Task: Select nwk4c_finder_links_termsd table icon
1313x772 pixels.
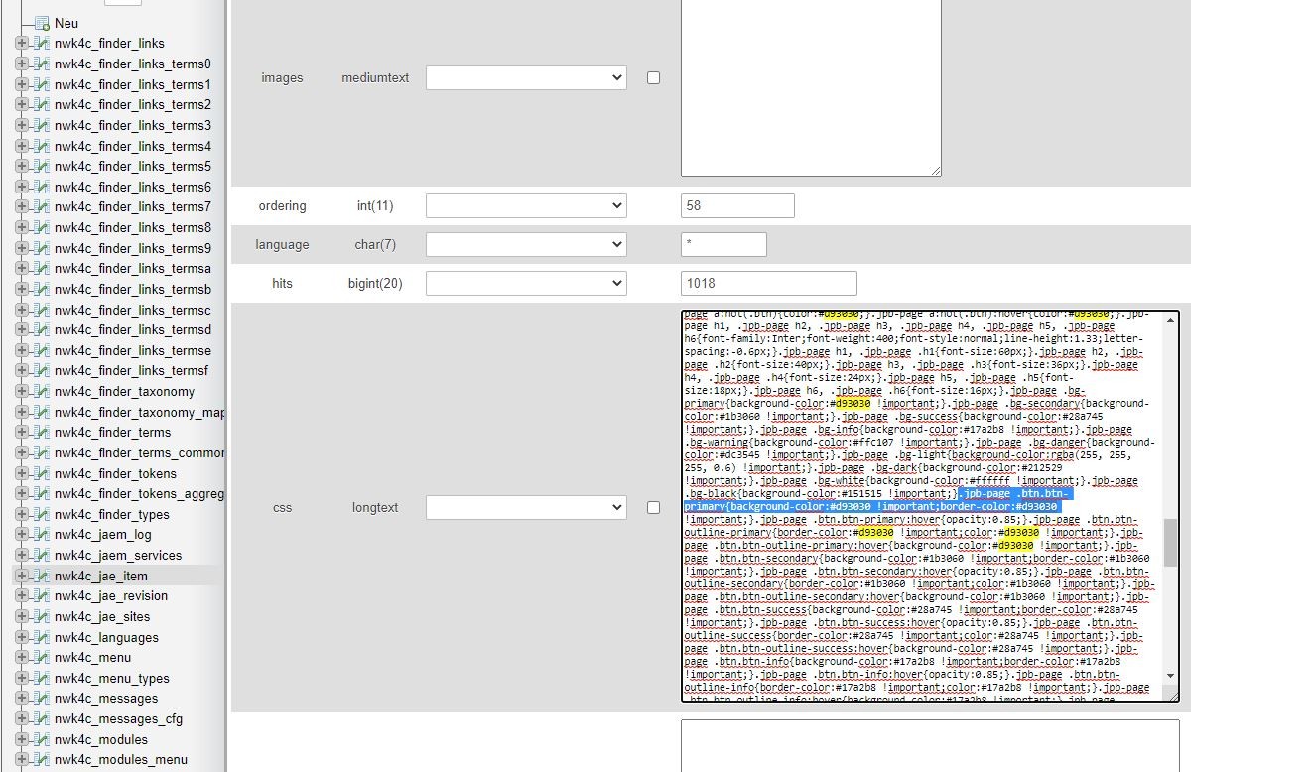Action: pyautogui.click(x=42, y=329)
